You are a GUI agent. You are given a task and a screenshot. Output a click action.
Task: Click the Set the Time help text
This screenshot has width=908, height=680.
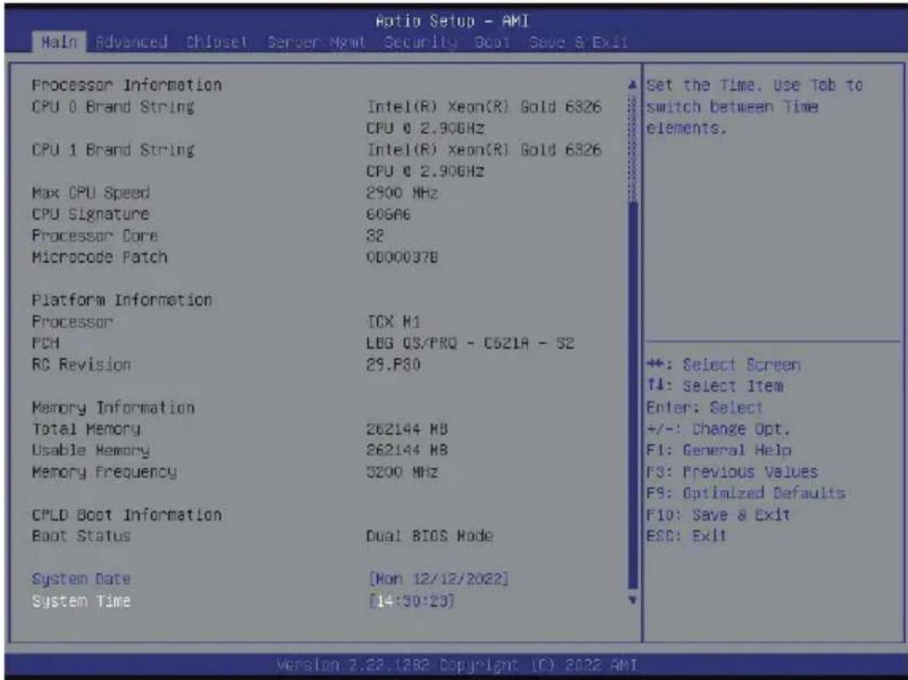pyautogui.click(x=755, y=106)
